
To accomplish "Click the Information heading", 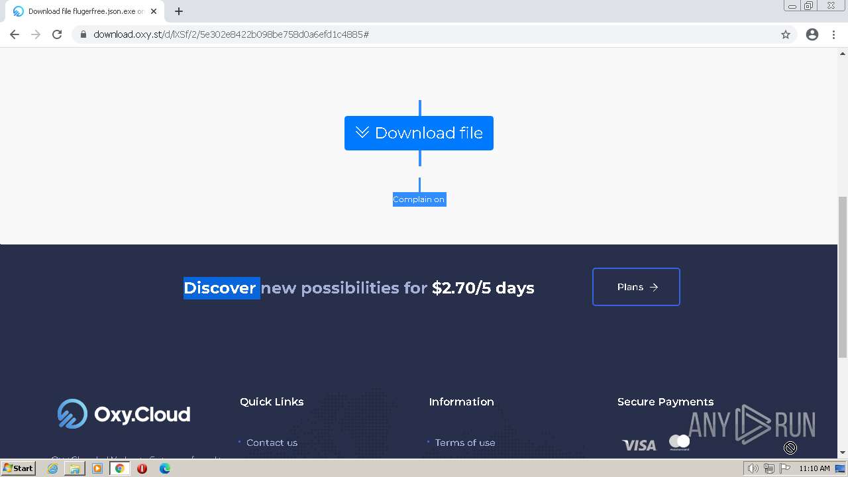I will point(461,401).
